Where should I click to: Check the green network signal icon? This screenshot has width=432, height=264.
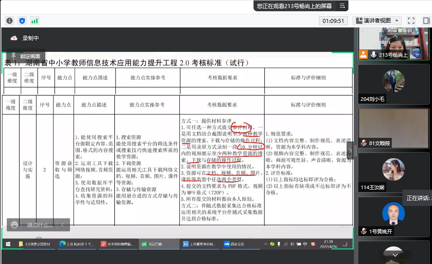pos(35,21)
